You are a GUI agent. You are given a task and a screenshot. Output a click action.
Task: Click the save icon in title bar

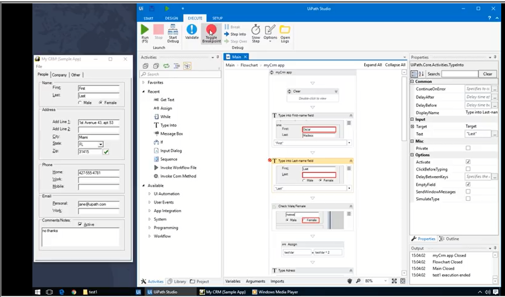coord(152,9)
